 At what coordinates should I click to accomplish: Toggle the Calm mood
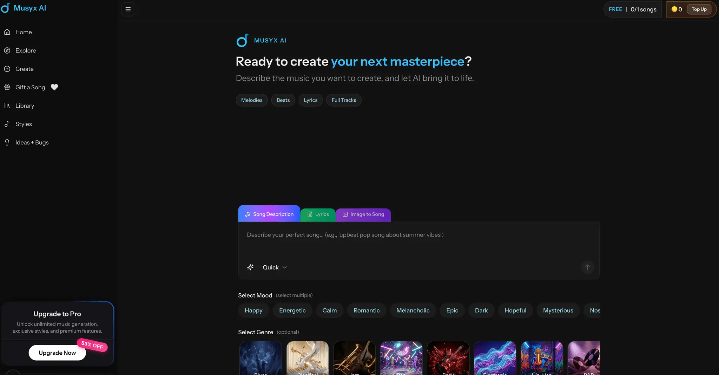(x=330, y=311)
